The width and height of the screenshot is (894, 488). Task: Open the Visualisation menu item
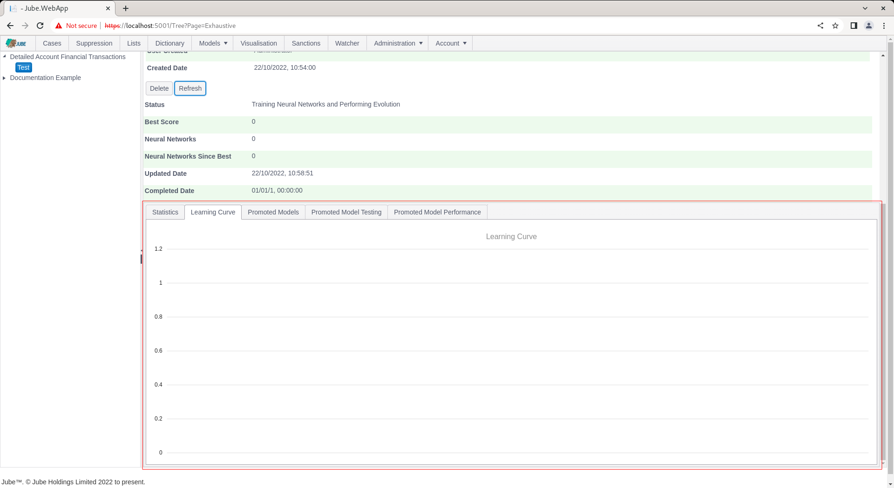258,43
